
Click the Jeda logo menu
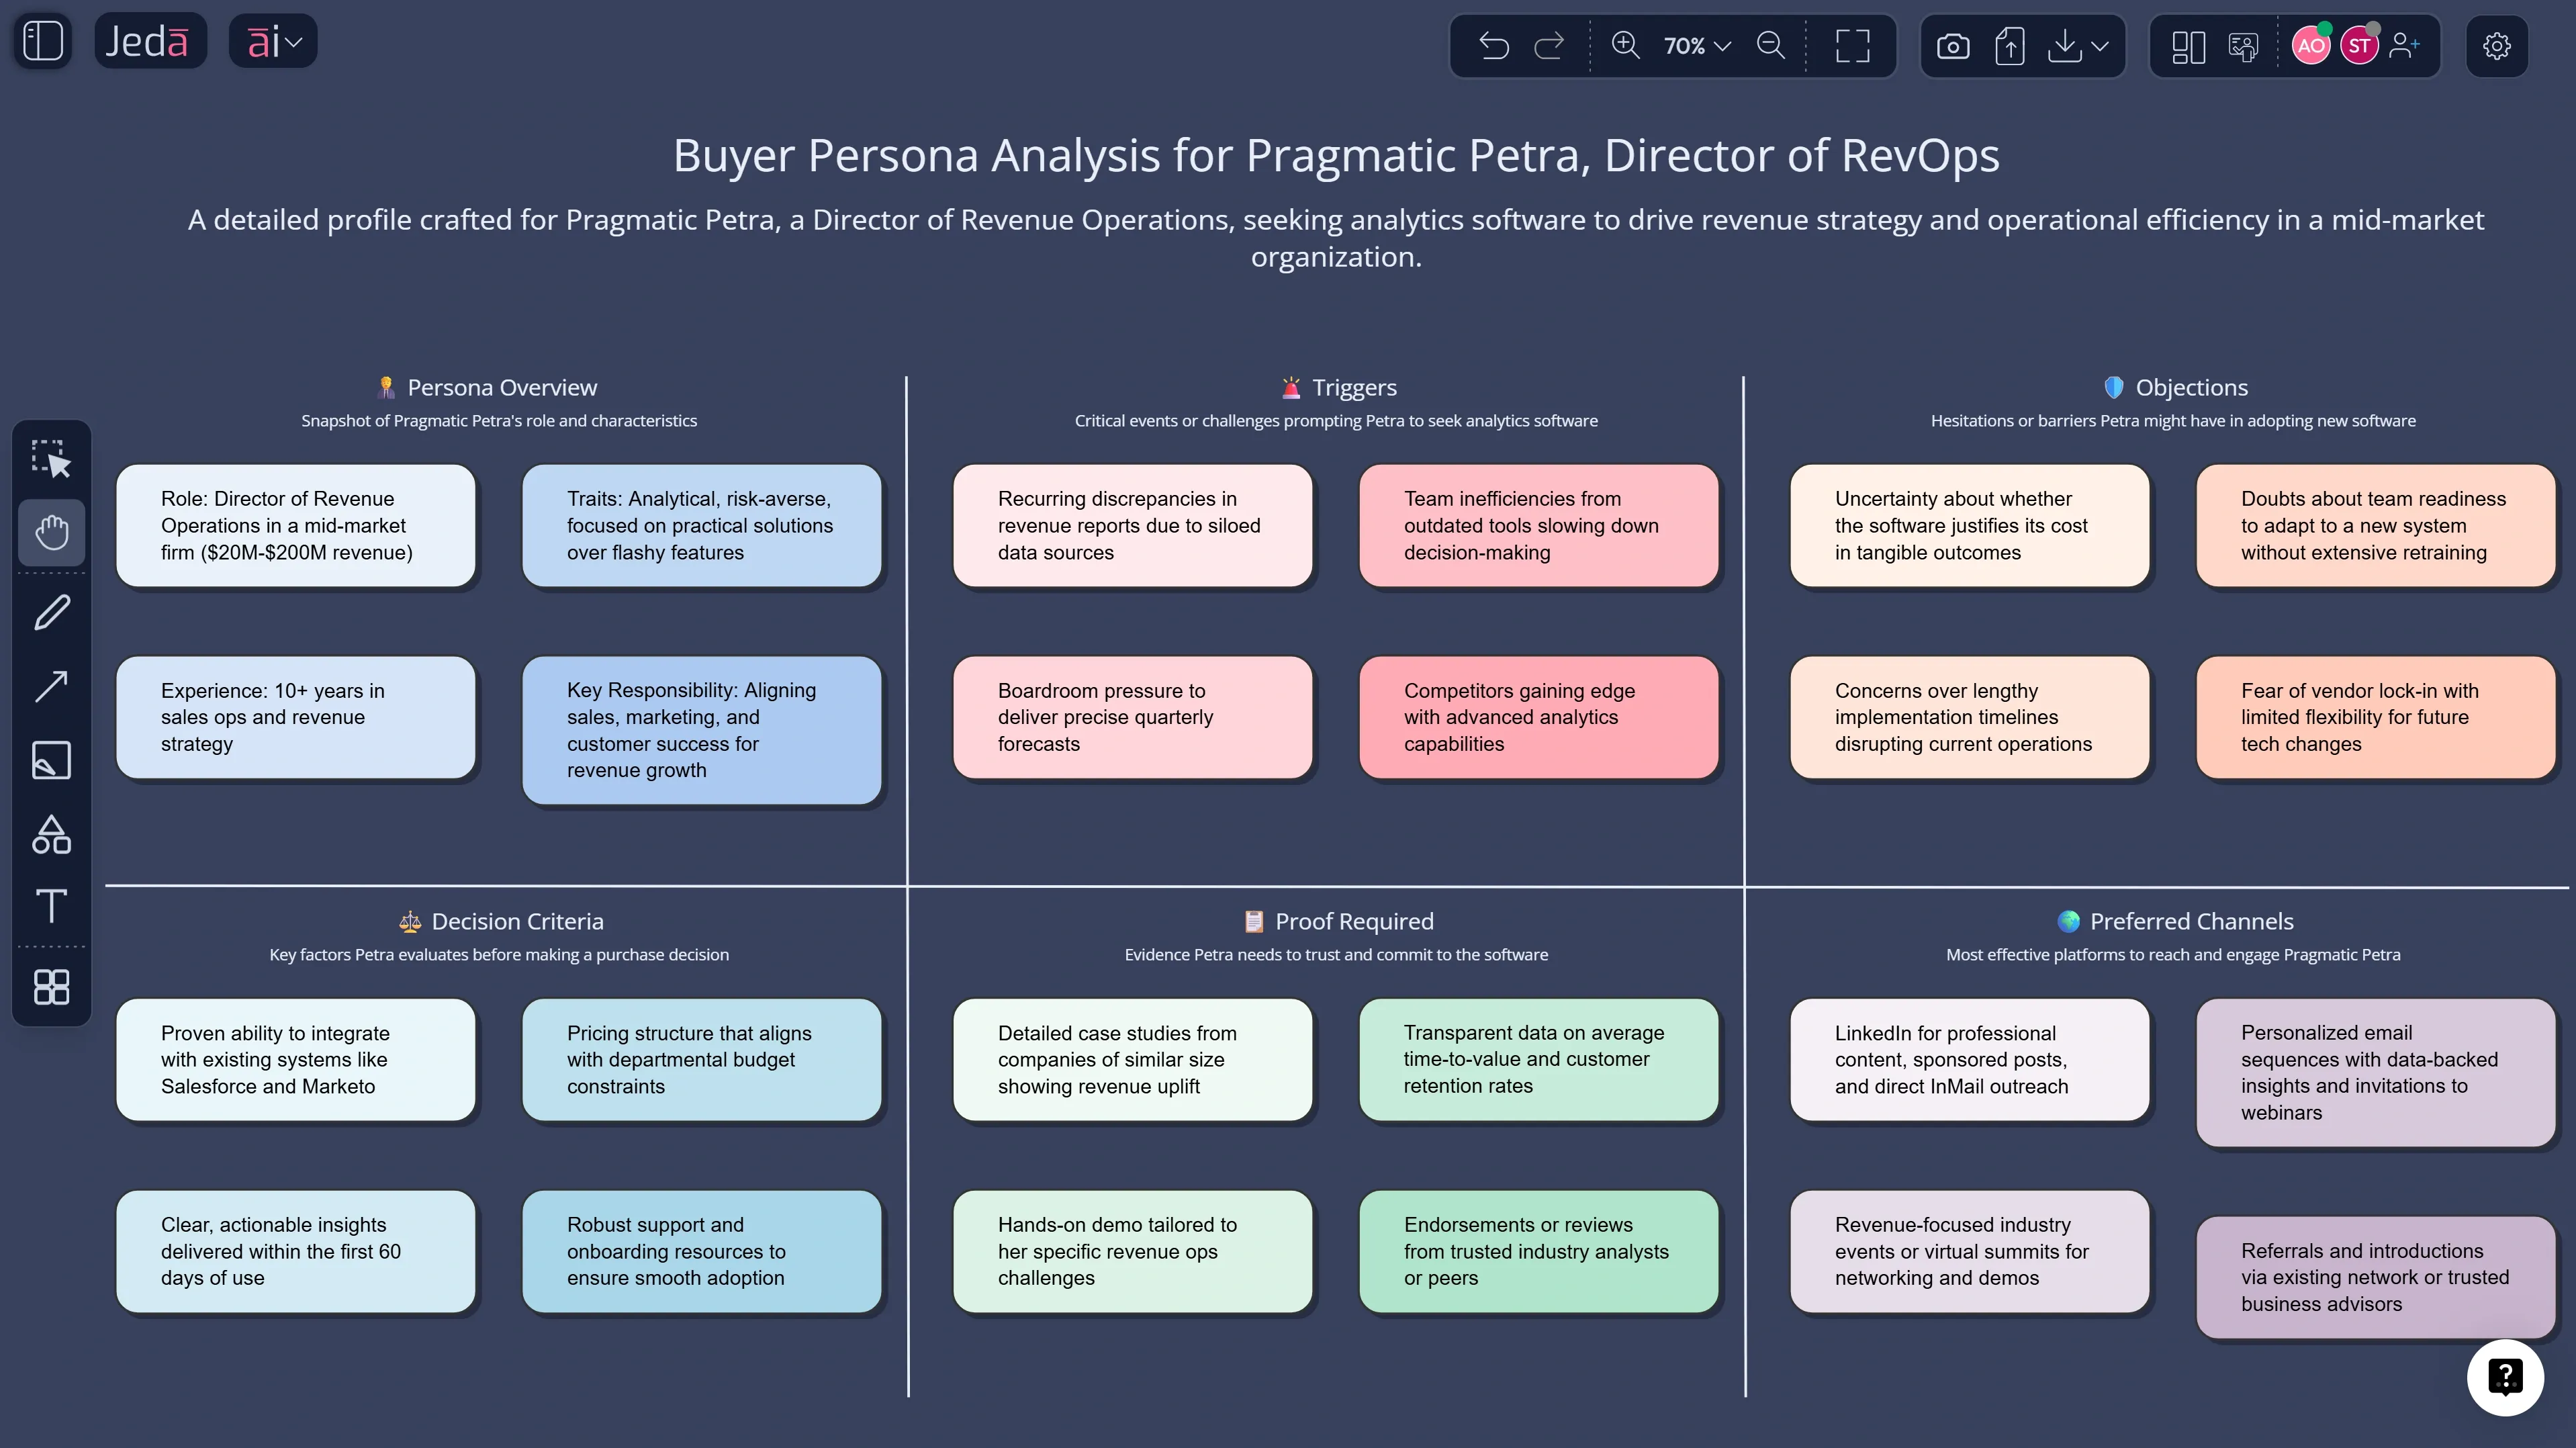pos(150,40)
